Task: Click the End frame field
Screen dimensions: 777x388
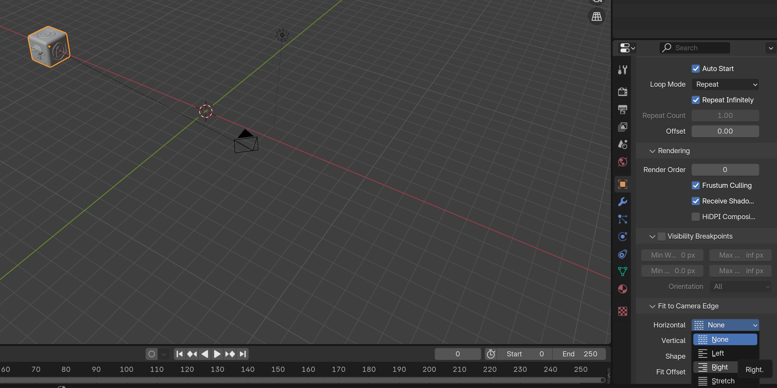Action: click(x=579, y=354)
